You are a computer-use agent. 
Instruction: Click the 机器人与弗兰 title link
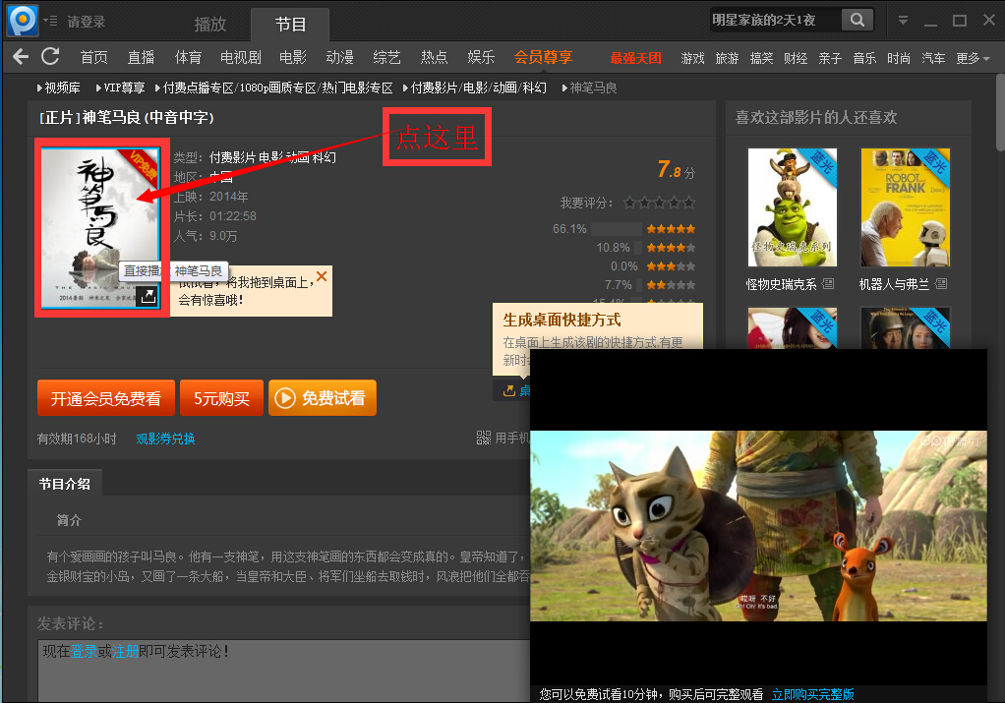[894, 284]
